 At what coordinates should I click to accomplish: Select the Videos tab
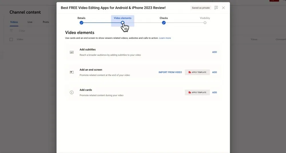14,22
